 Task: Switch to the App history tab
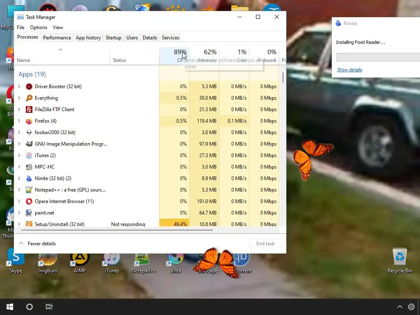coord(89,38)
